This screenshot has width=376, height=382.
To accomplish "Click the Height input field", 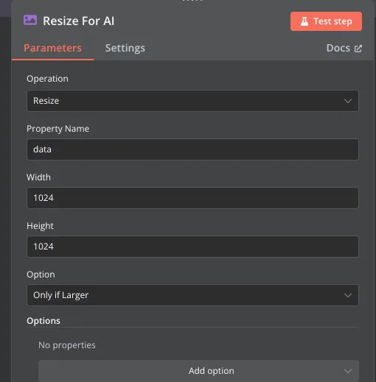I will pyautogui.click(x=192, y=247).
